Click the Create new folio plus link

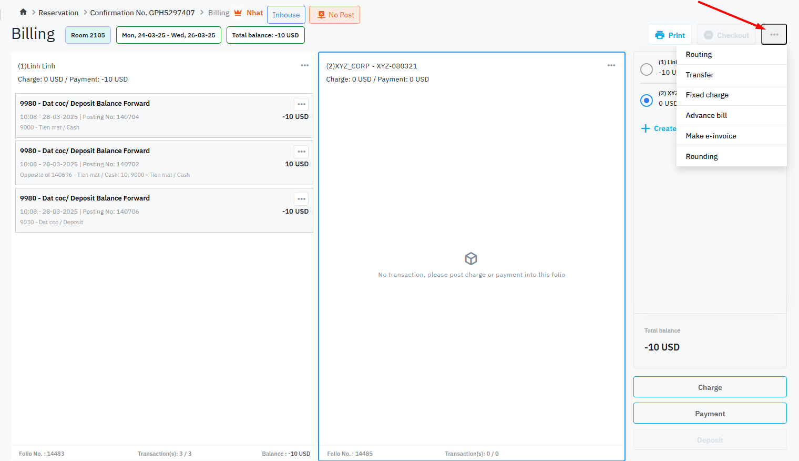coord(659,129)
